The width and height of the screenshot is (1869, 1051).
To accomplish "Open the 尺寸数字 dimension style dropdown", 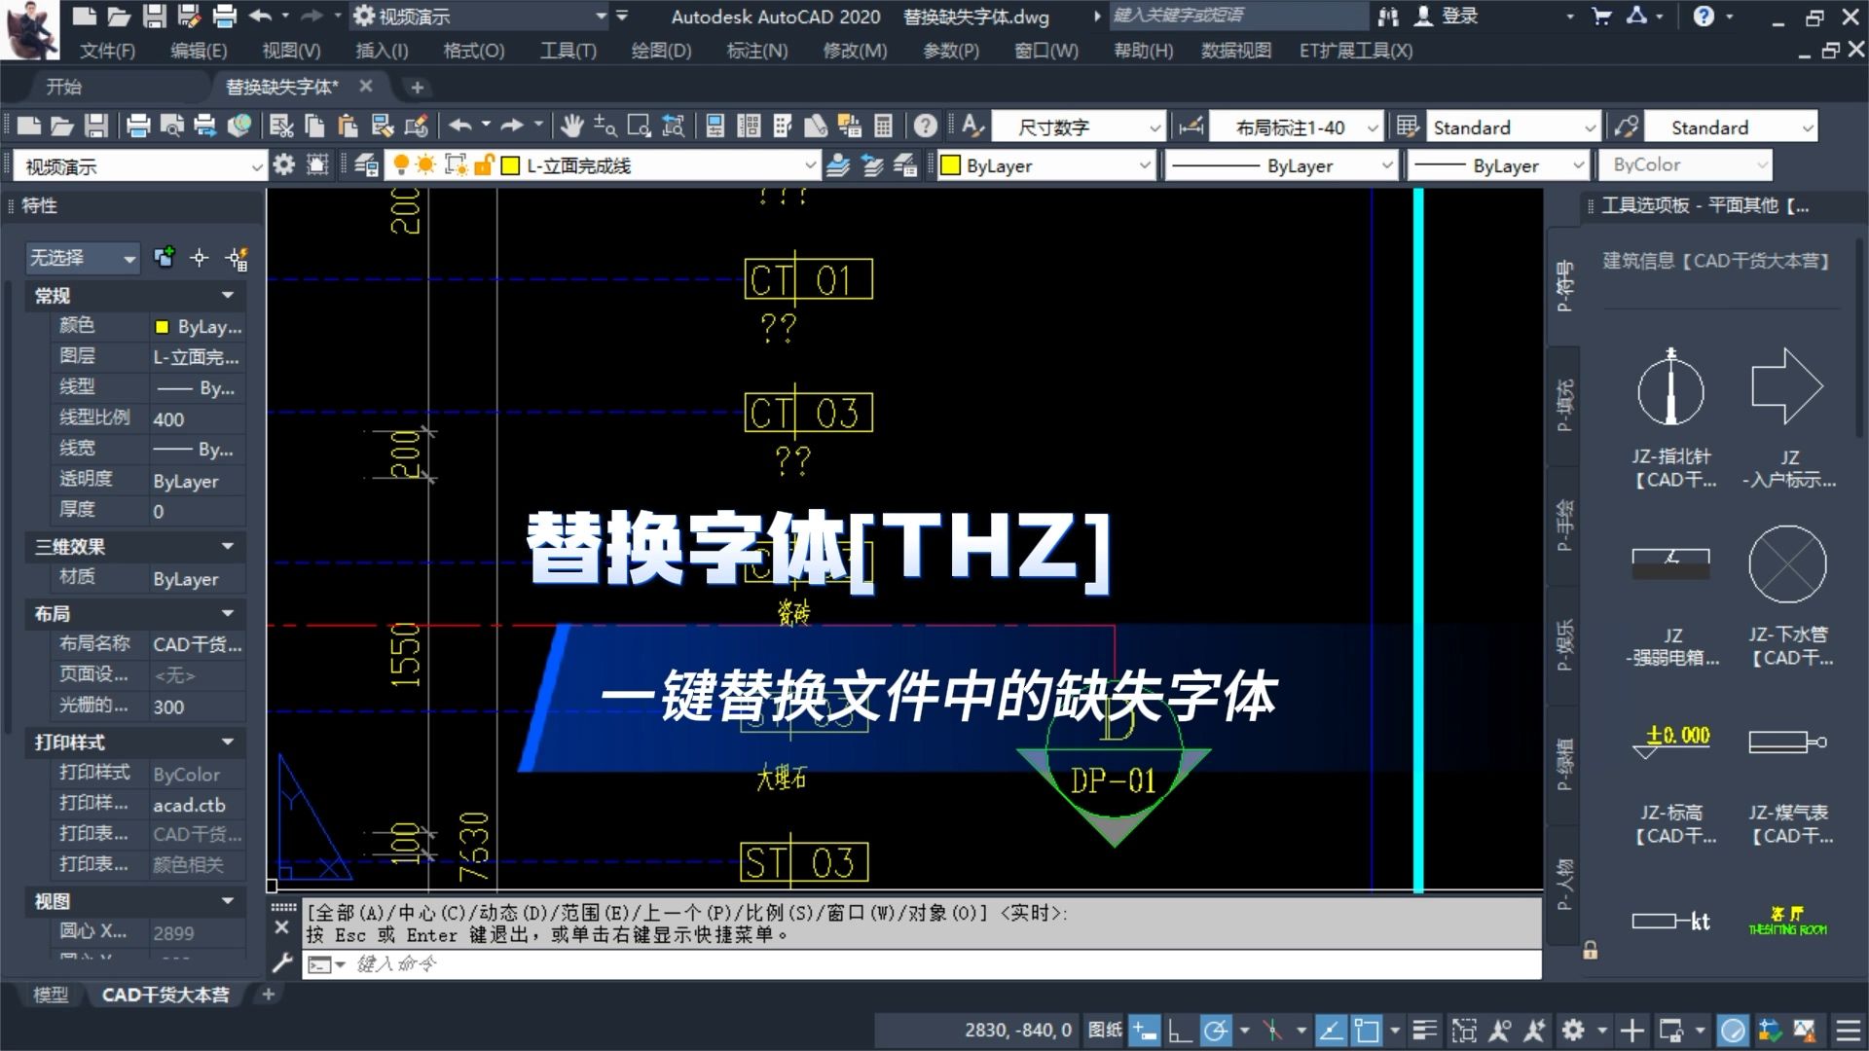I will (x=1154, y=127).
